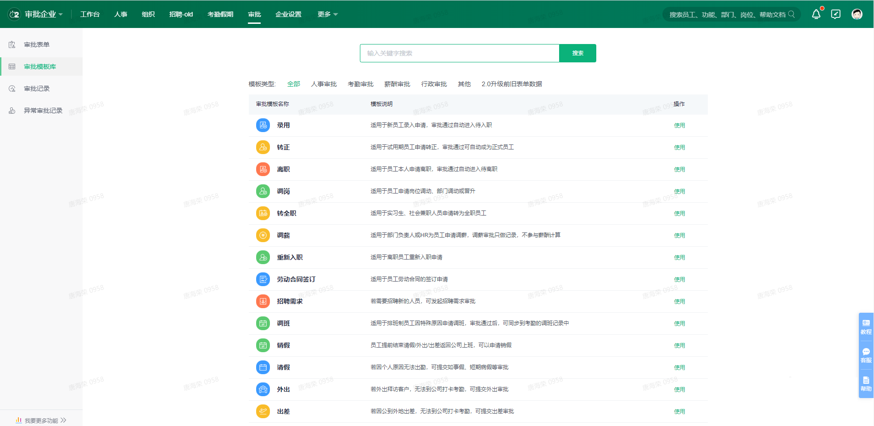
Task: Use the 请假 template
Action: (679, 367)
